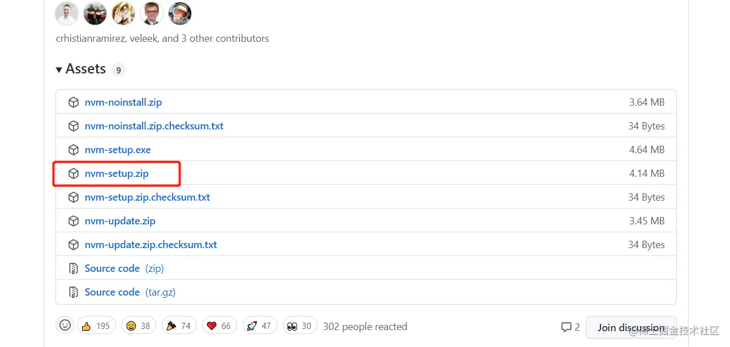
Task: Toggle the eyes reaction showing 30
Action: tap(300, 326)
